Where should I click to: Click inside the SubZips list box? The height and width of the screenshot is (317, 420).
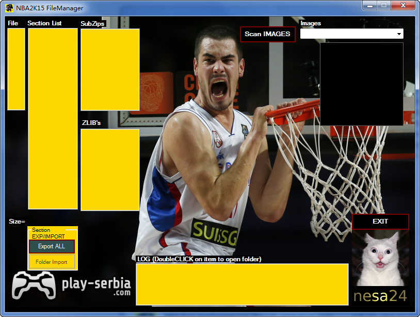pyautogui.click(x=110, y=70)
